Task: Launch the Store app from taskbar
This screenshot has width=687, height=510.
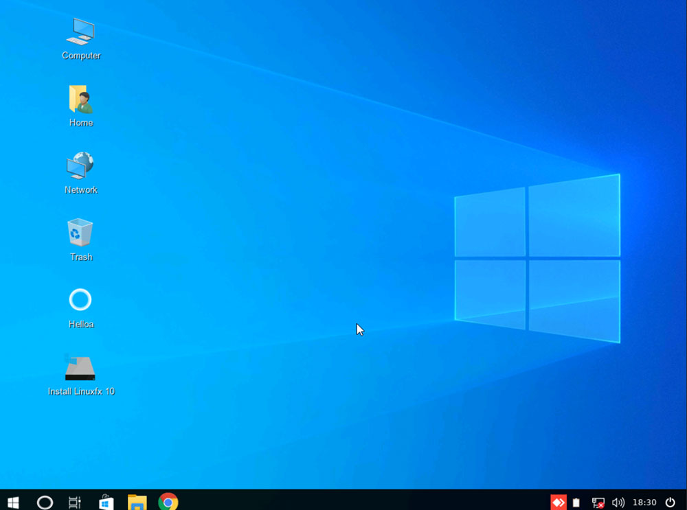Action: point(106,502)
